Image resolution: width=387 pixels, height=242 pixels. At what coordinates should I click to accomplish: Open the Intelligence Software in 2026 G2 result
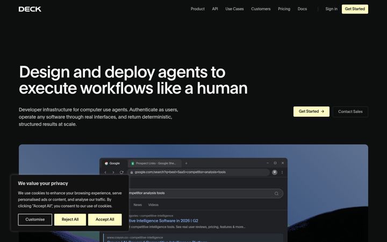point(163,221)
